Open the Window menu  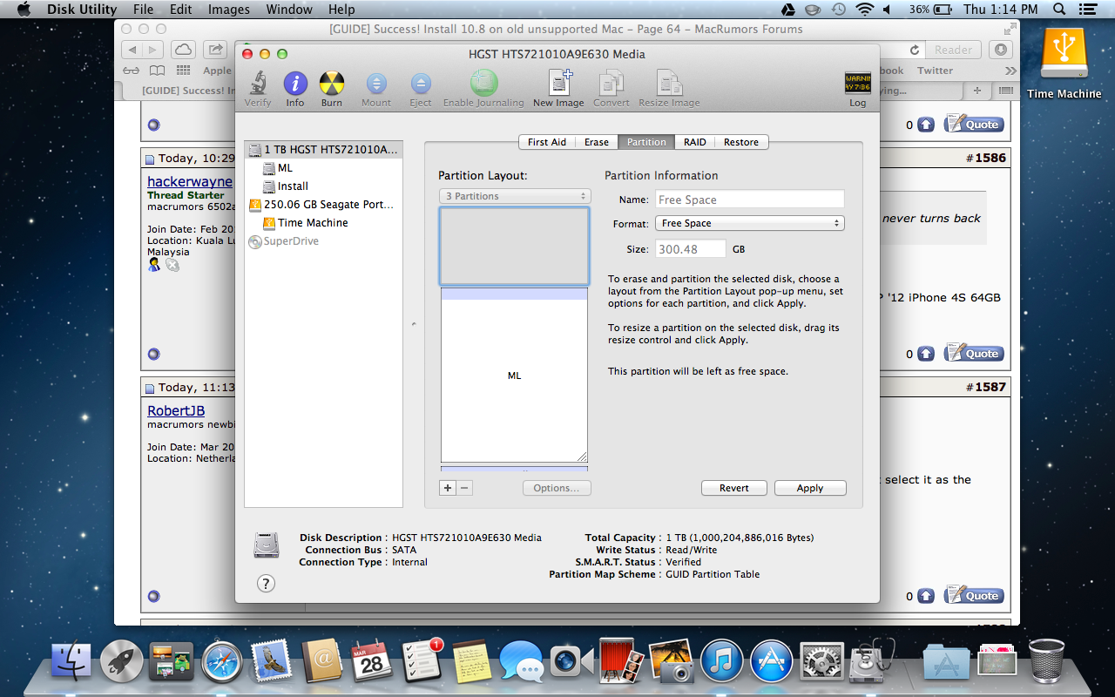(289, 10)
